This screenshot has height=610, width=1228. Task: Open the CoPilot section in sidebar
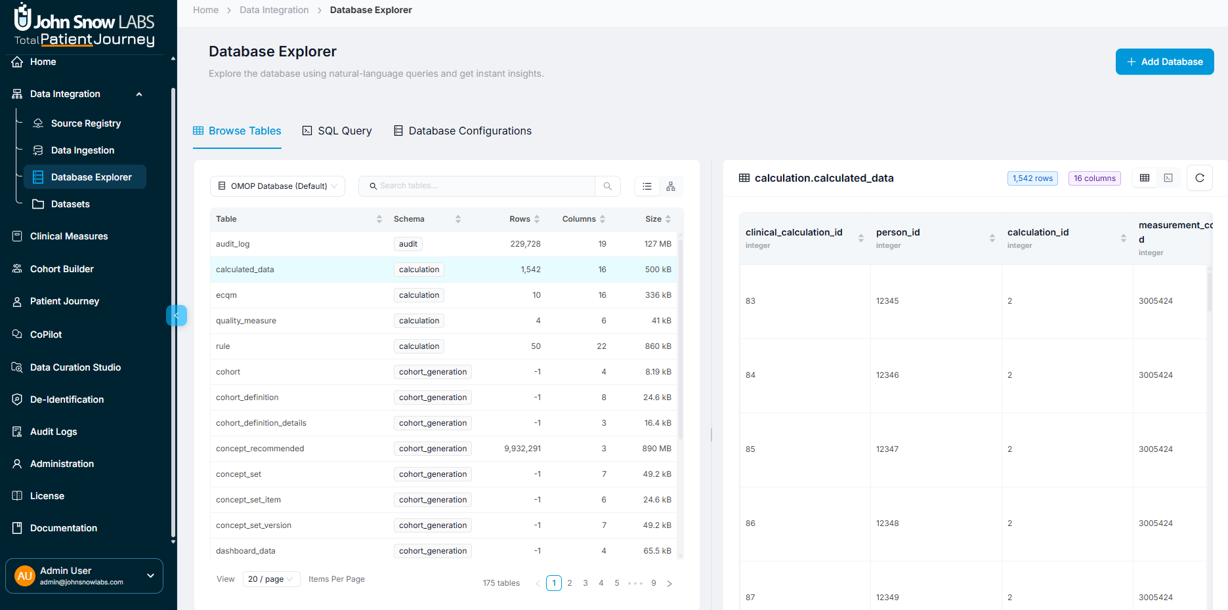(45, 335)
